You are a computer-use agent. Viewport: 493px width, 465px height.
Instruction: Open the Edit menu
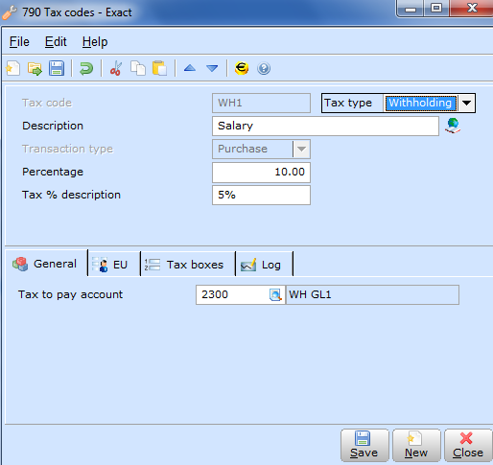(56, 42)
